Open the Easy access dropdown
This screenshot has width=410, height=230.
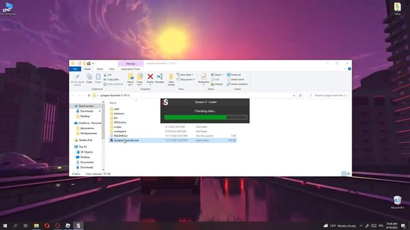click(x=186, y=79)
